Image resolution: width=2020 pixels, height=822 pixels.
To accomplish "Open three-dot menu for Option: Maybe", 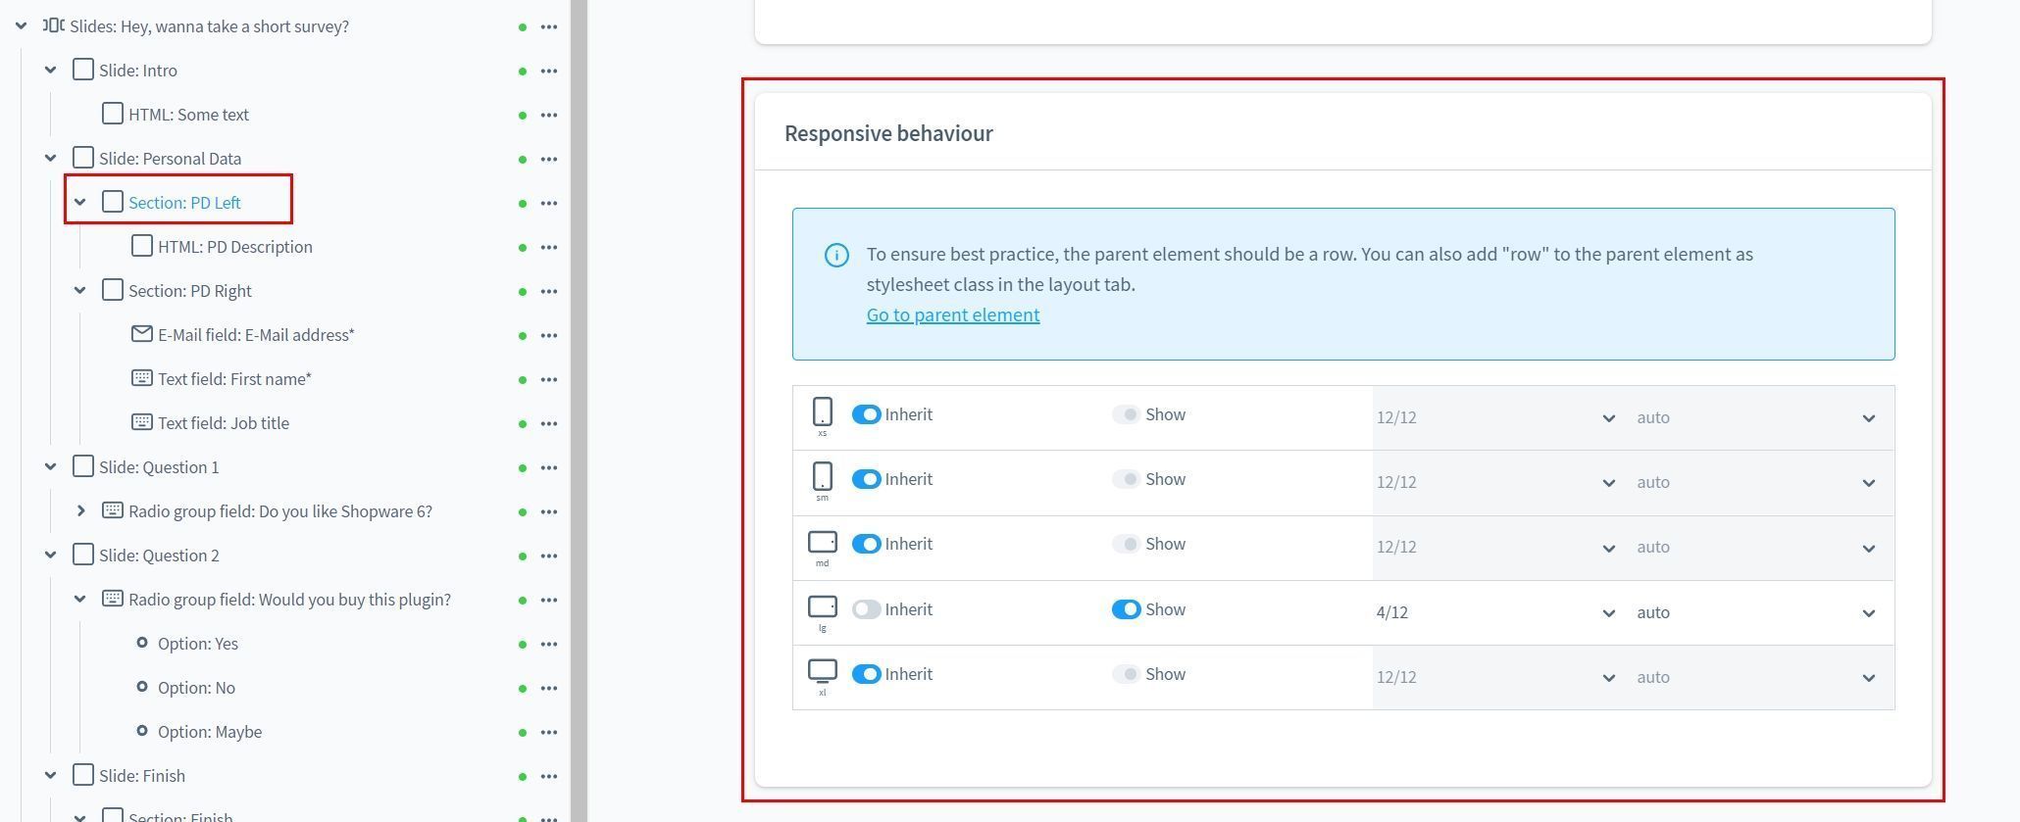I will pyautogui.click(x=549, y=732).
